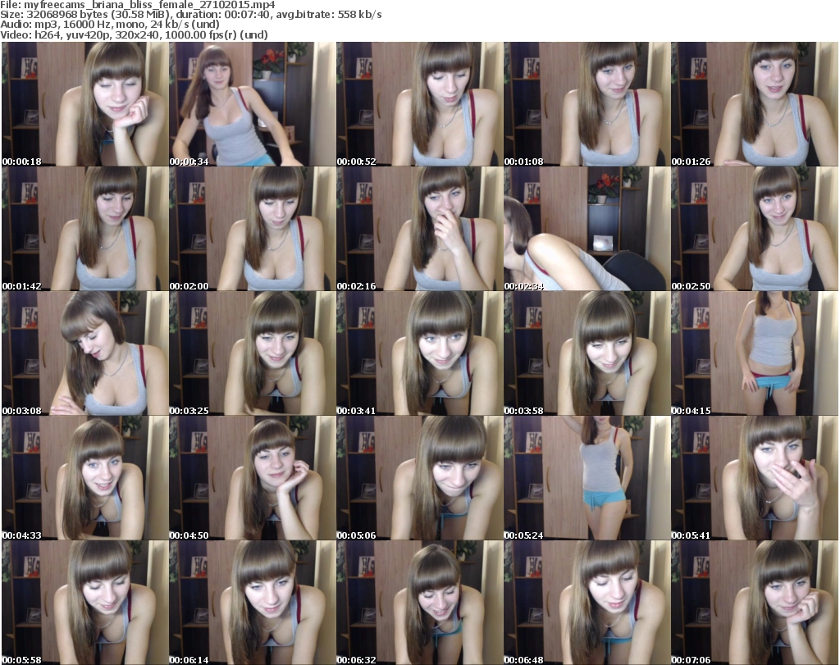
Task: Open the thumbnail captured at 00:03:58
Action: tap(587, 353)
